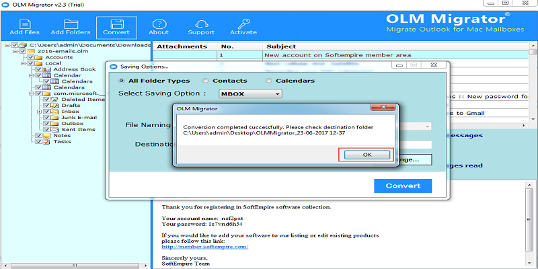538x269 pixels.
Task: Click the Junk E-mail folder icon
Action: click(x=55, y=117)
